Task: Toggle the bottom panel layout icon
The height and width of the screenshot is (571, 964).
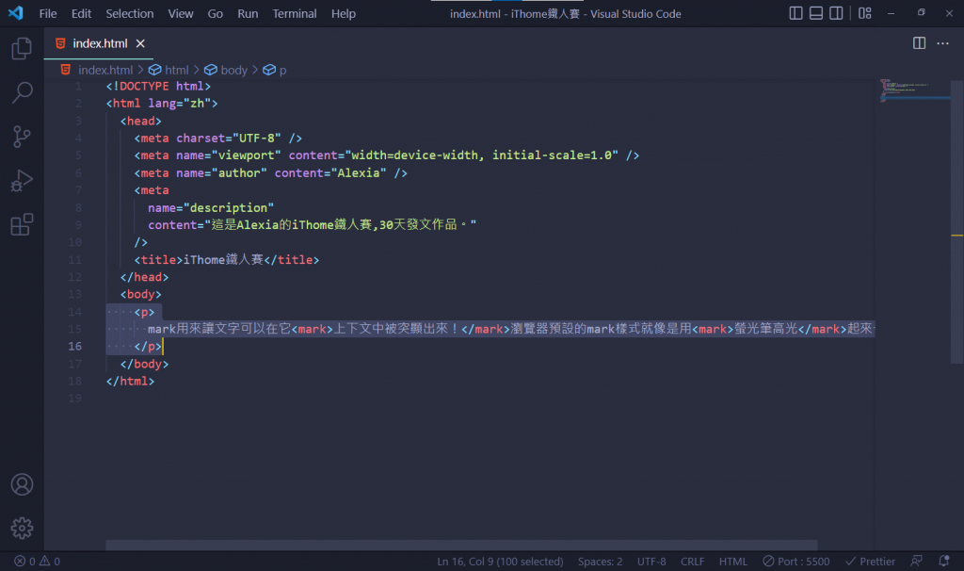Action: [x=816, y=13]
